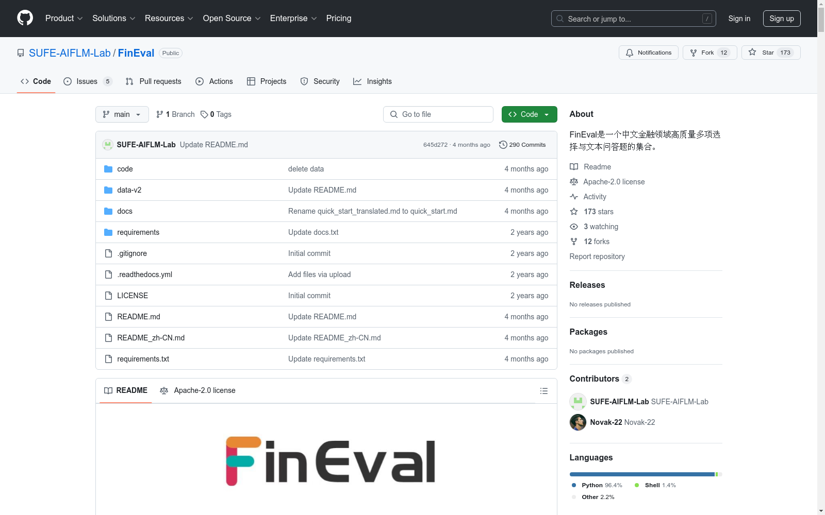Open the data-v2 folder

(x=129, y=190)
